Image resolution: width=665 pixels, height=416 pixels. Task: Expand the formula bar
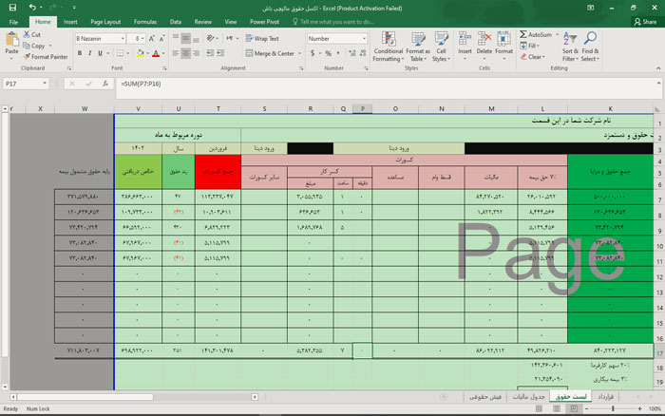[658, 84]
